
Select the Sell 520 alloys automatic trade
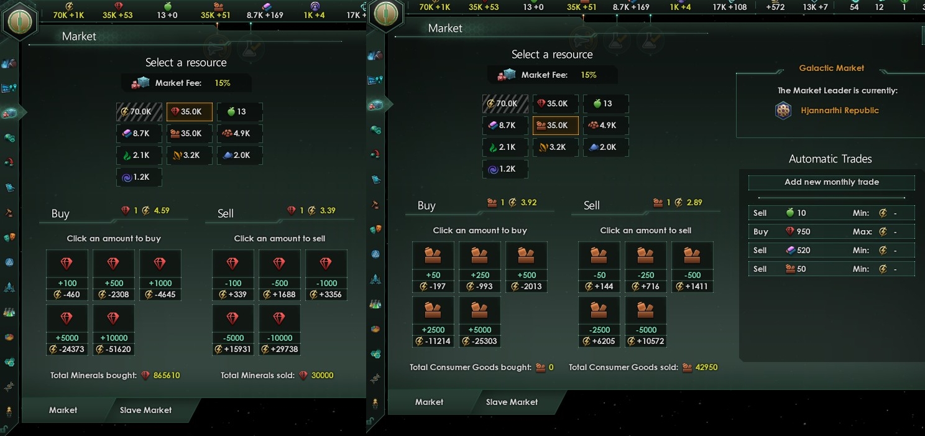coord(832,250)
